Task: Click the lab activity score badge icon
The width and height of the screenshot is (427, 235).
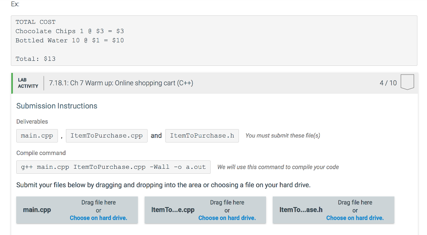Action: tap(407, 82)
